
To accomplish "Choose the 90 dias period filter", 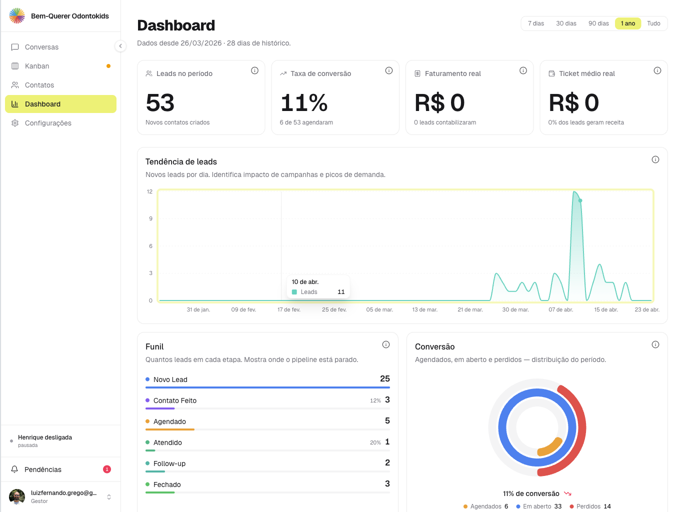I will tap(598, 23).
